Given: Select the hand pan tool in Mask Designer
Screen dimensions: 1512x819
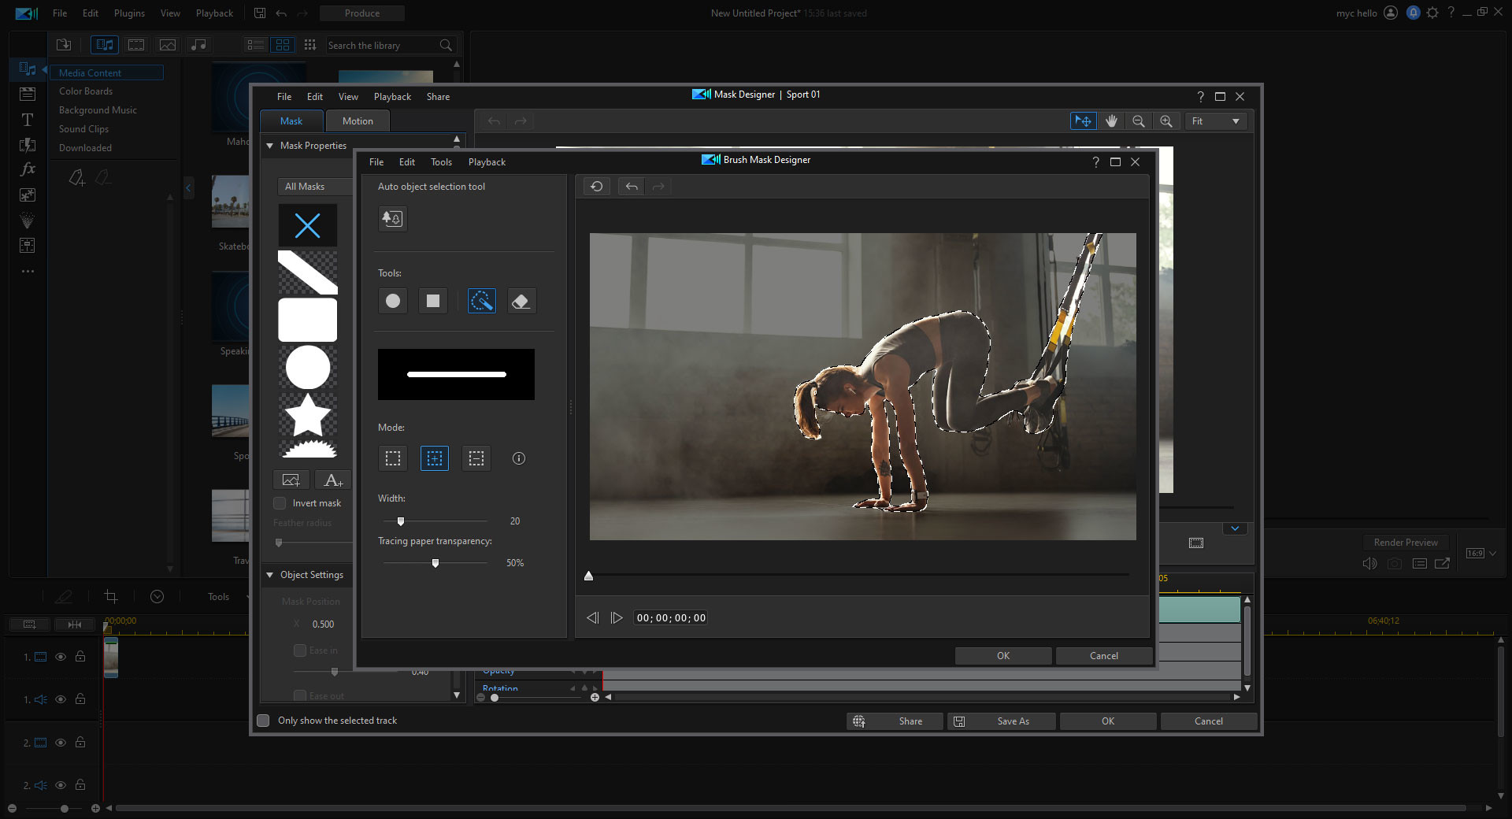Looking at the screenshot, I should coord(1111,120).
